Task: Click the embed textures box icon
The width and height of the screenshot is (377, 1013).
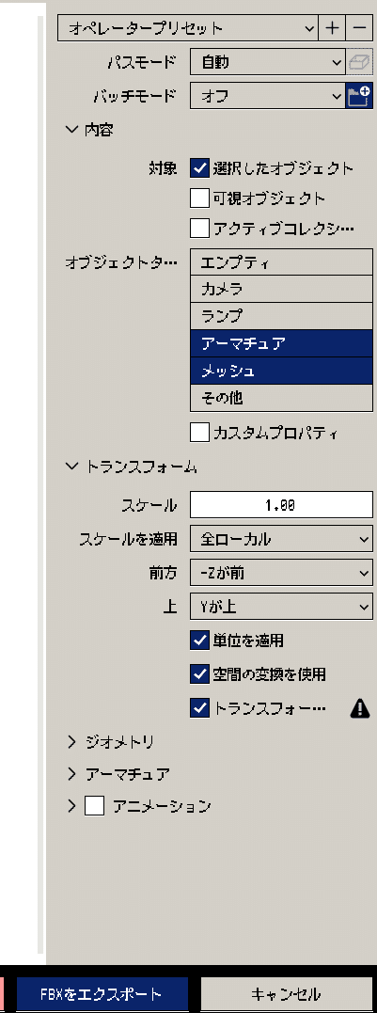Action: coord(359,63)
